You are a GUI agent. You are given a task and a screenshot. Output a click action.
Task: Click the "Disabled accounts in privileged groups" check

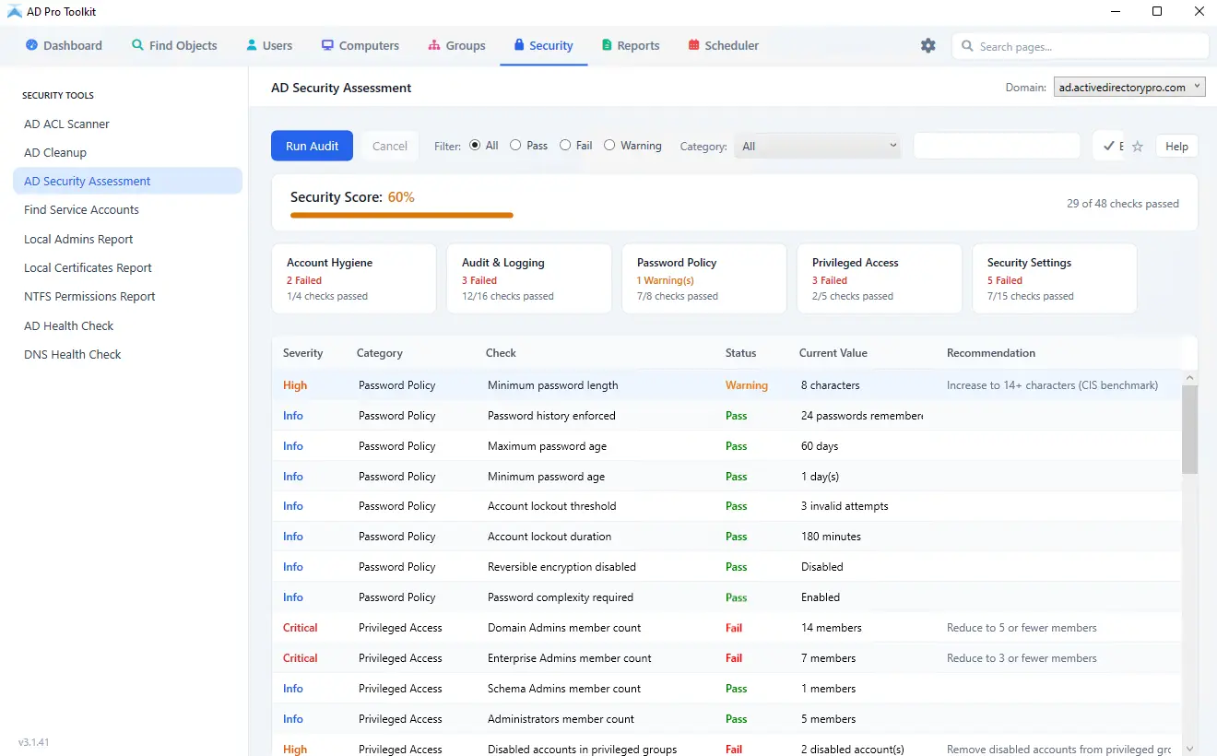click(x=582, y=750)
